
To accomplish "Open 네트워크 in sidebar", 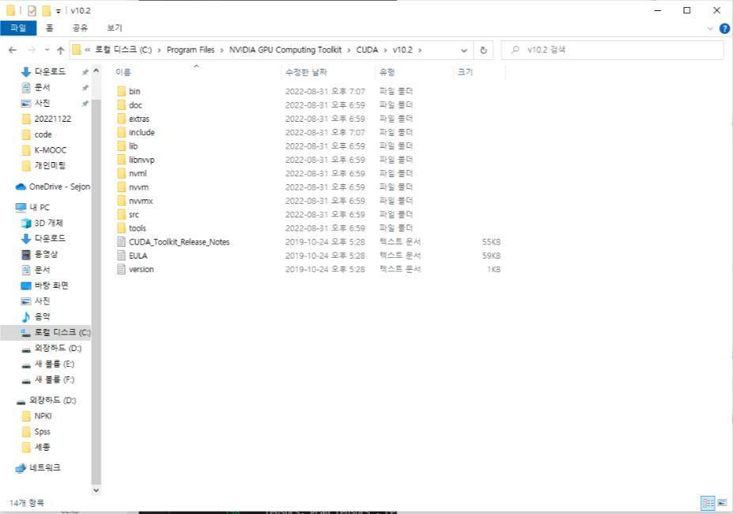I will coord(37,467).
